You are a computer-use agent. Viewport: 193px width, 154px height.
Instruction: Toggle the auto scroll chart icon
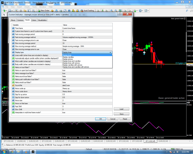coord(125,11)
